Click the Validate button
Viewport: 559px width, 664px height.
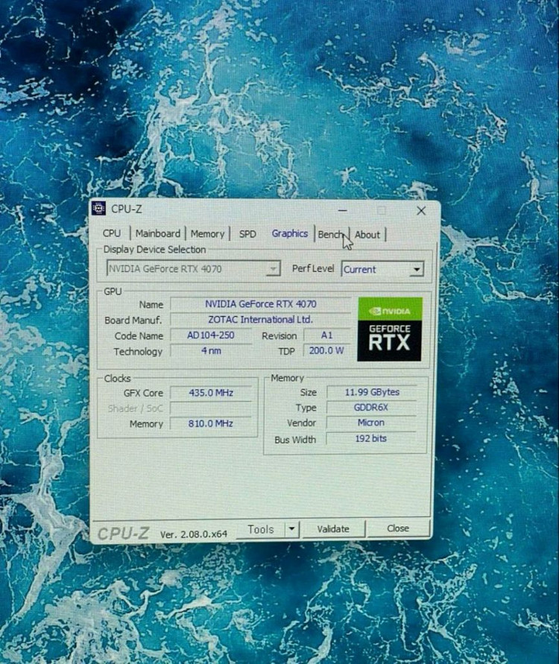(333, 529)
